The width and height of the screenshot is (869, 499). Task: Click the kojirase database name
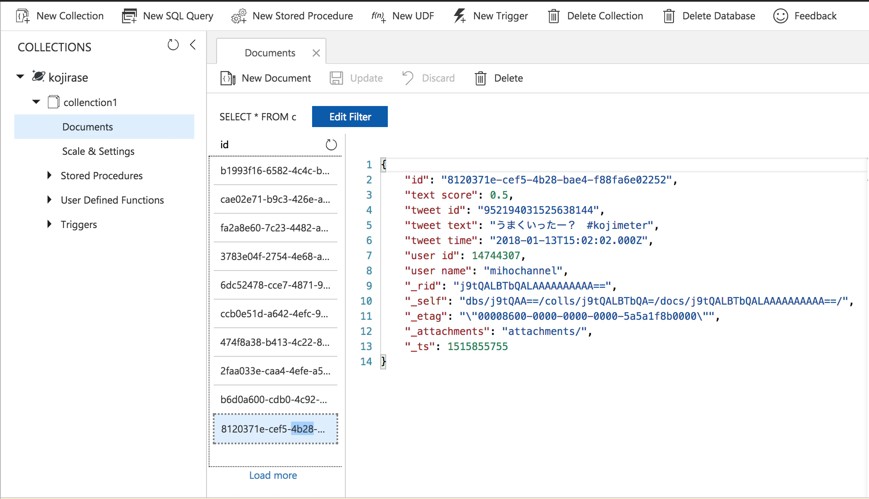tap(68, 77)
